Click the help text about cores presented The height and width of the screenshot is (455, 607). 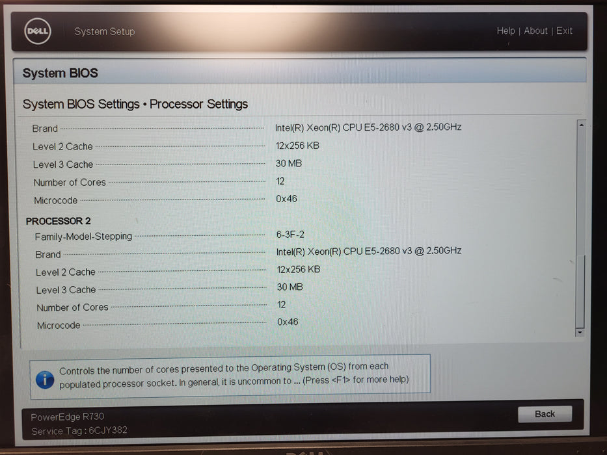[x=234, y=375]
